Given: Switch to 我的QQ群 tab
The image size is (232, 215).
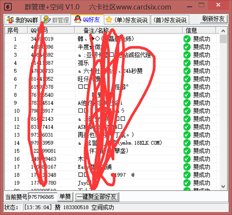Looking at the screenshot, I should (x=21, y=20).
